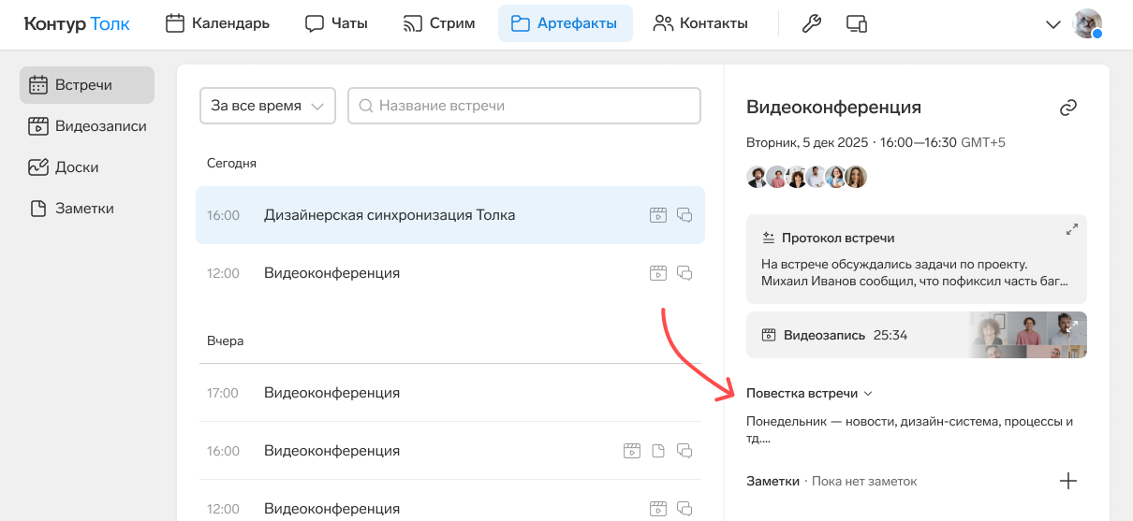Open the За все время period dropdown
Screen dimensions: 1133x521
click(268, 106)
